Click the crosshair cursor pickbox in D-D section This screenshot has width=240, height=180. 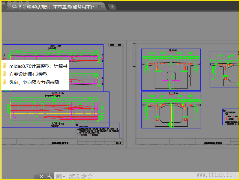tap(190, 76)
